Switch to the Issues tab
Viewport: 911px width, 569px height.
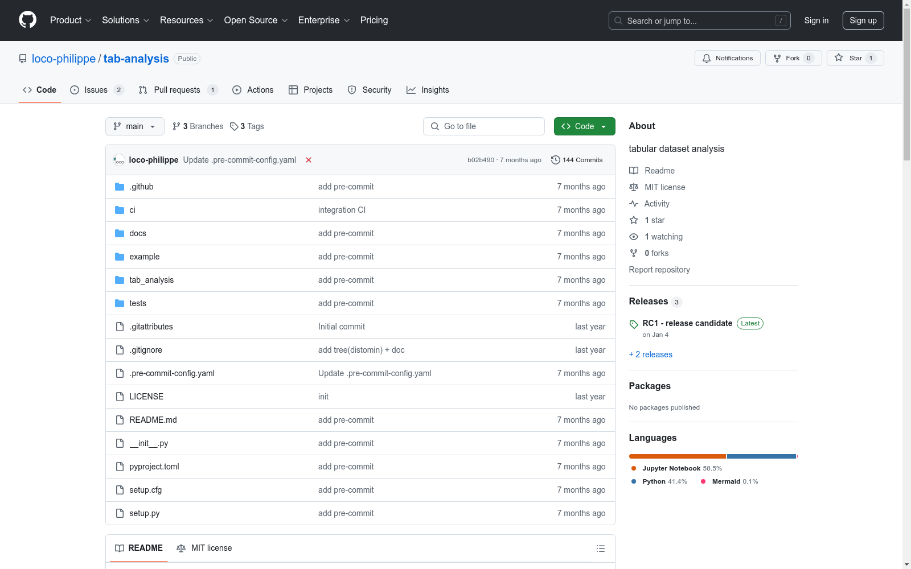pyautogui.click(x=97, y=90)
